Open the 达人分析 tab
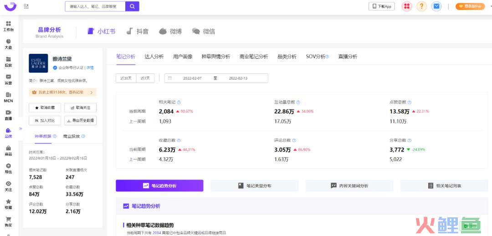492x236 pixels. pyautogui.click(x=154, y=57)
